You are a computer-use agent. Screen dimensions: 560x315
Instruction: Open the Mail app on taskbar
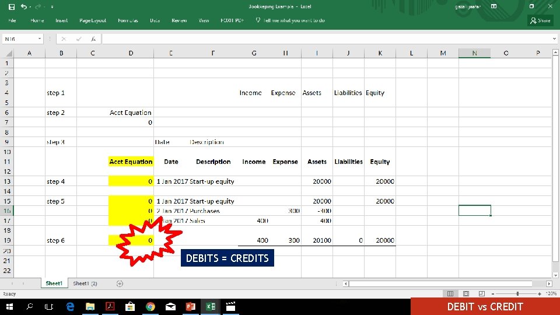tap(170, 307)
